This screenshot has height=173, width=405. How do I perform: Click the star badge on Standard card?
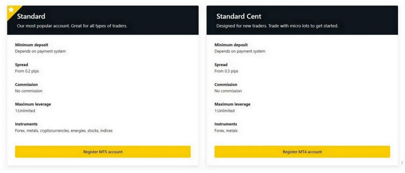pos(11,9)
